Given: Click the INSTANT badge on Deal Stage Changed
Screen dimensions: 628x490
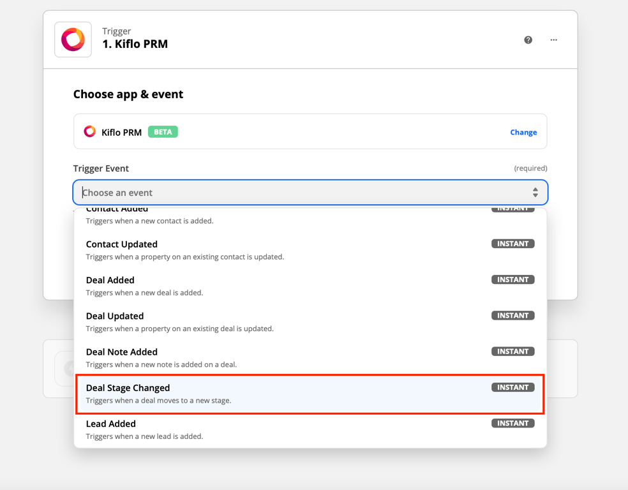Looking at the screenshot, I should pyautogui.click(x=512, y=387).
